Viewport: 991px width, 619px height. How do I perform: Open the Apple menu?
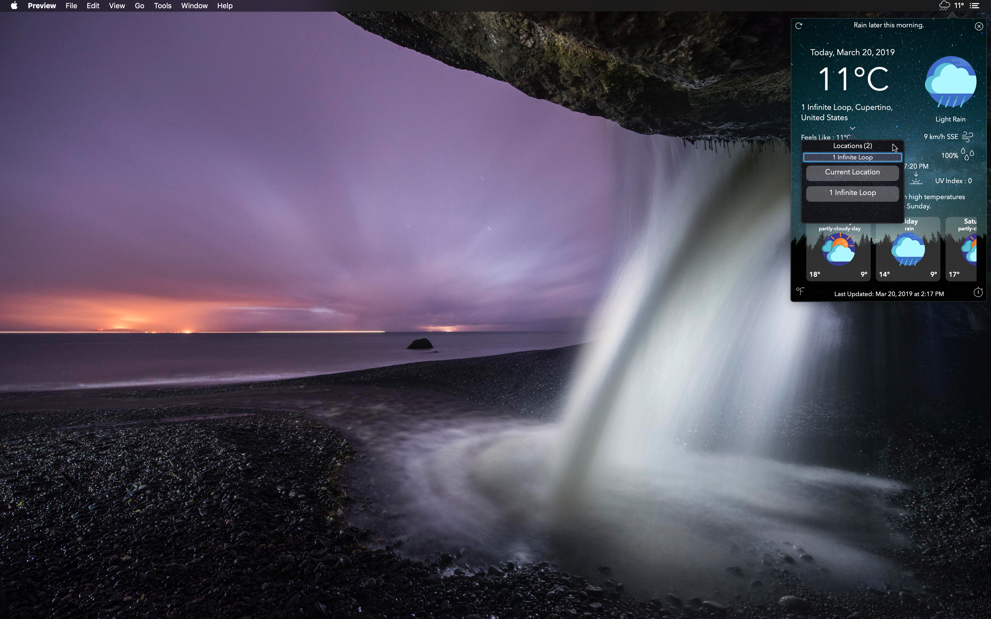pyautogui.click(x=14, y=6)
